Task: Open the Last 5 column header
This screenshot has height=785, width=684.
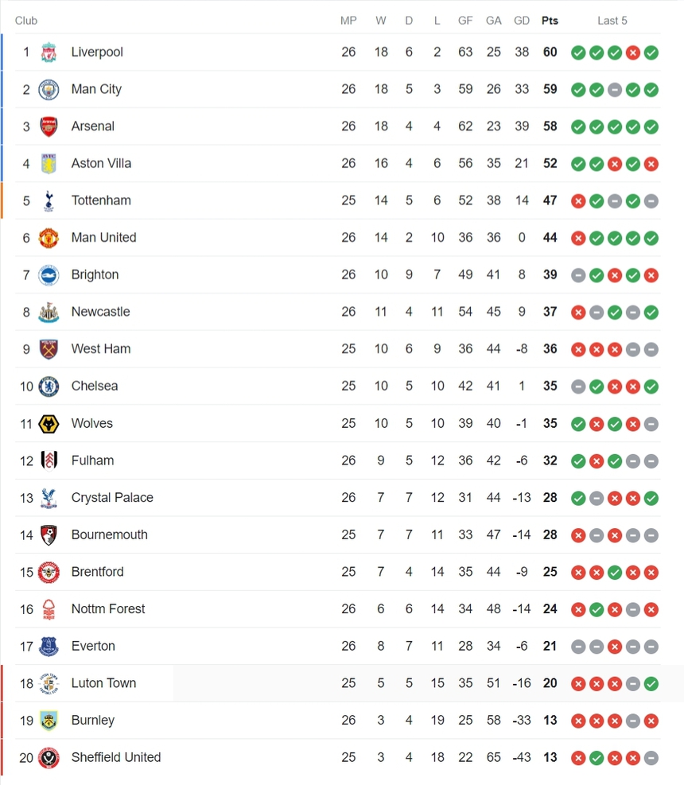Action: click(612, 21)
